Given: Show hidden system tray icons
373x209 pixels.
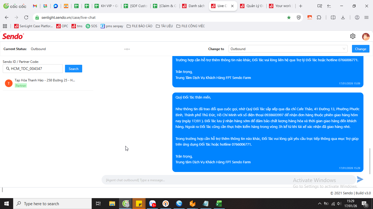Looking at the screenshot, I should coord(320,204).
